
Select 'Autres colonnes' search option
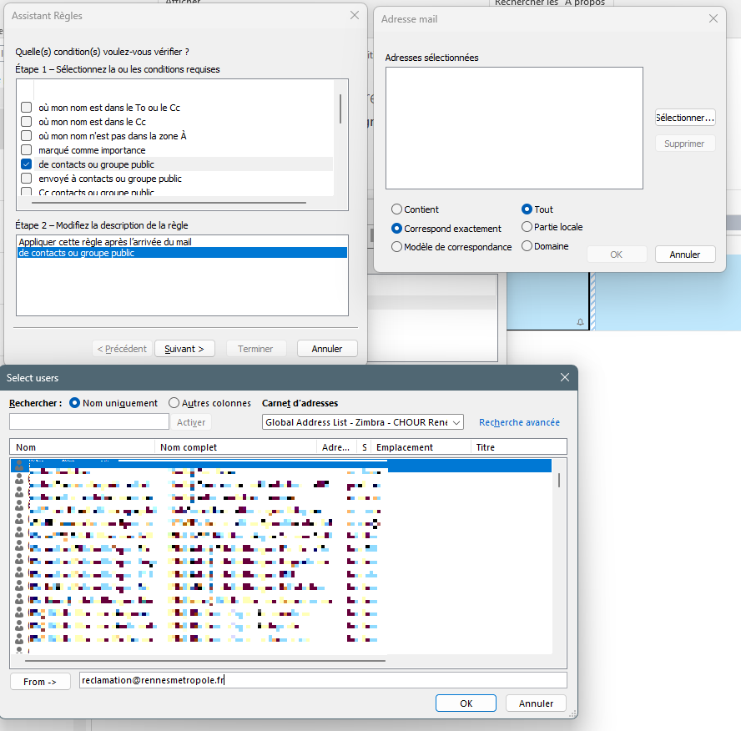pos(174,403)
